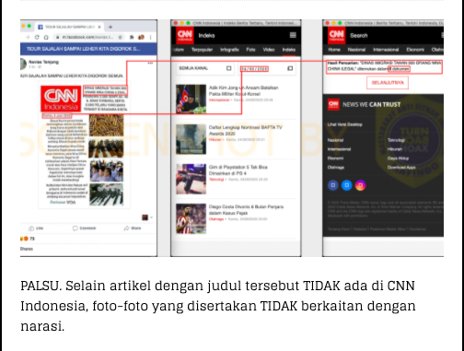
Task: Switch to the Video tab on Indeks
Action: (x=269, y=50)
